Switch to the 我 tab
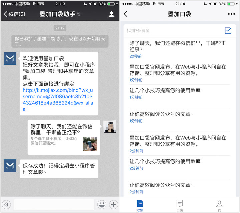Image resolution: width=240 pixels, height=213 pixels. pos(219,206)
